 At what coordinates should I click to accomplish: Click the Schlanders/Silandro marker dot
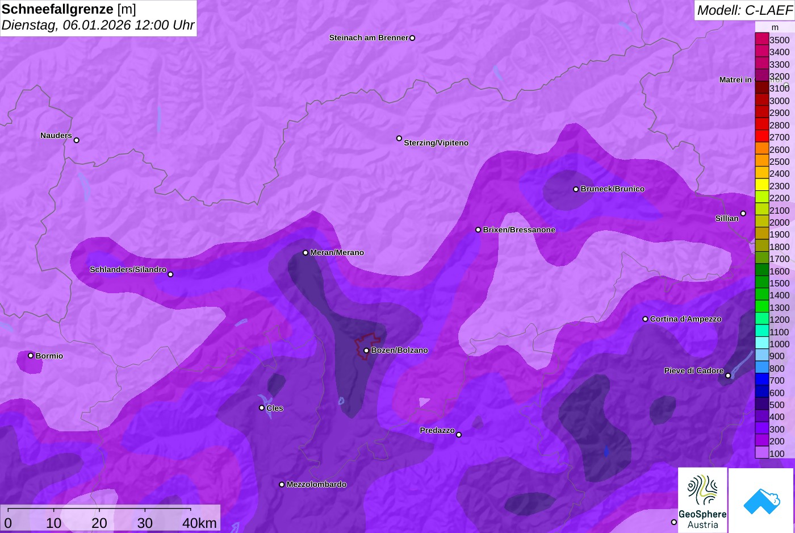(x=170, y=274)
